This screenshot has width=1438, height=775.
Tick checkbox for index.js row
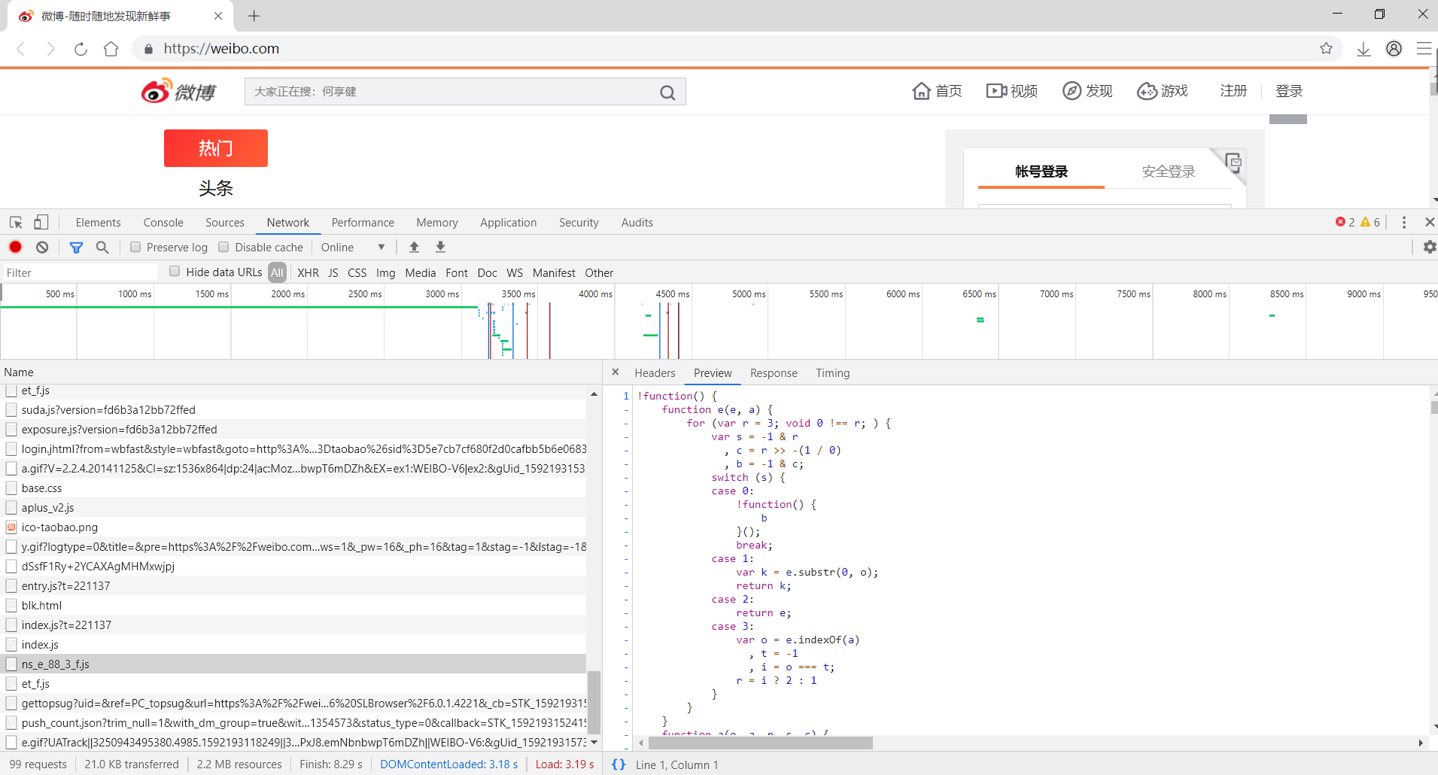(11, 645)
